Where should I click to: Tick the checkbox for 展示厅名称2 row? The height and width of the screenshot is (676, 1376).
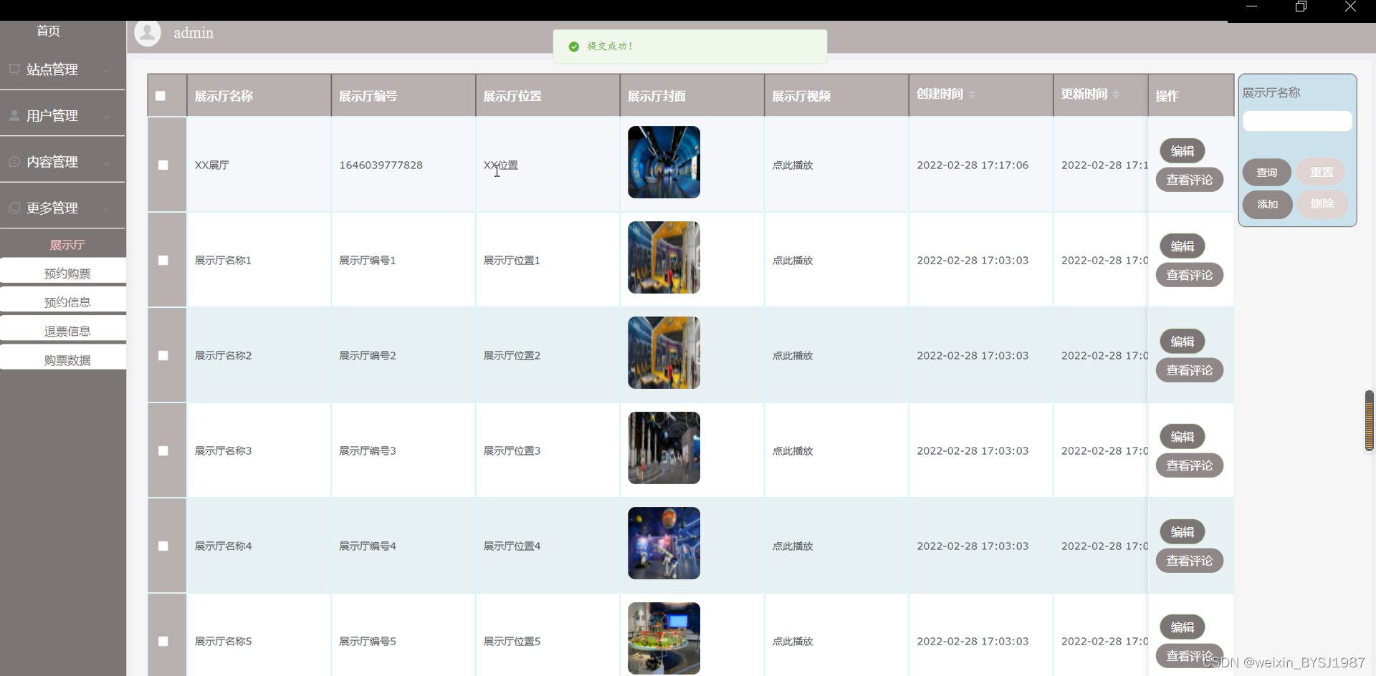pos(163,355)
